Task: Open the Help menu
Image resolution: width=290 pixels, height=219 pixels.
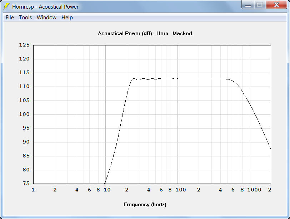Action: click(67, 18)
